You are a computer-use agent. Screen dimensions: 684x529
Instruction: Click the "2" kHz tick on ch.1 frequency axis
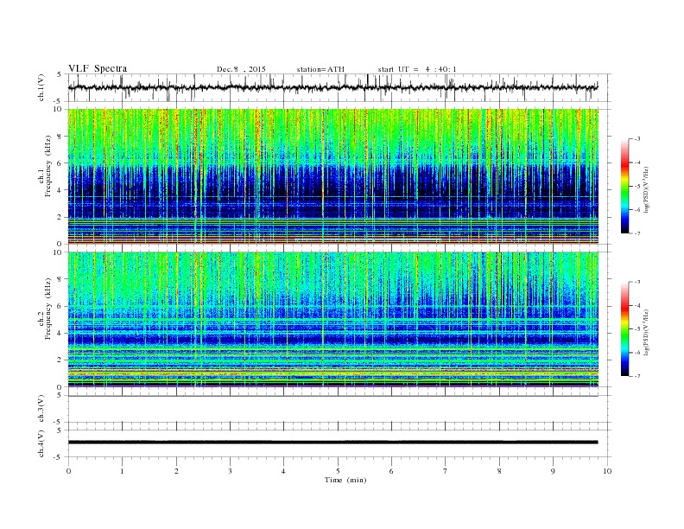click(60, 217)
